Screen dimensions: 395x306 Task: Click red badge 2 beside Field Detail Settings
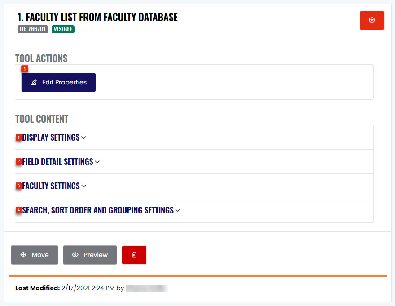click(x=19, y=162)
